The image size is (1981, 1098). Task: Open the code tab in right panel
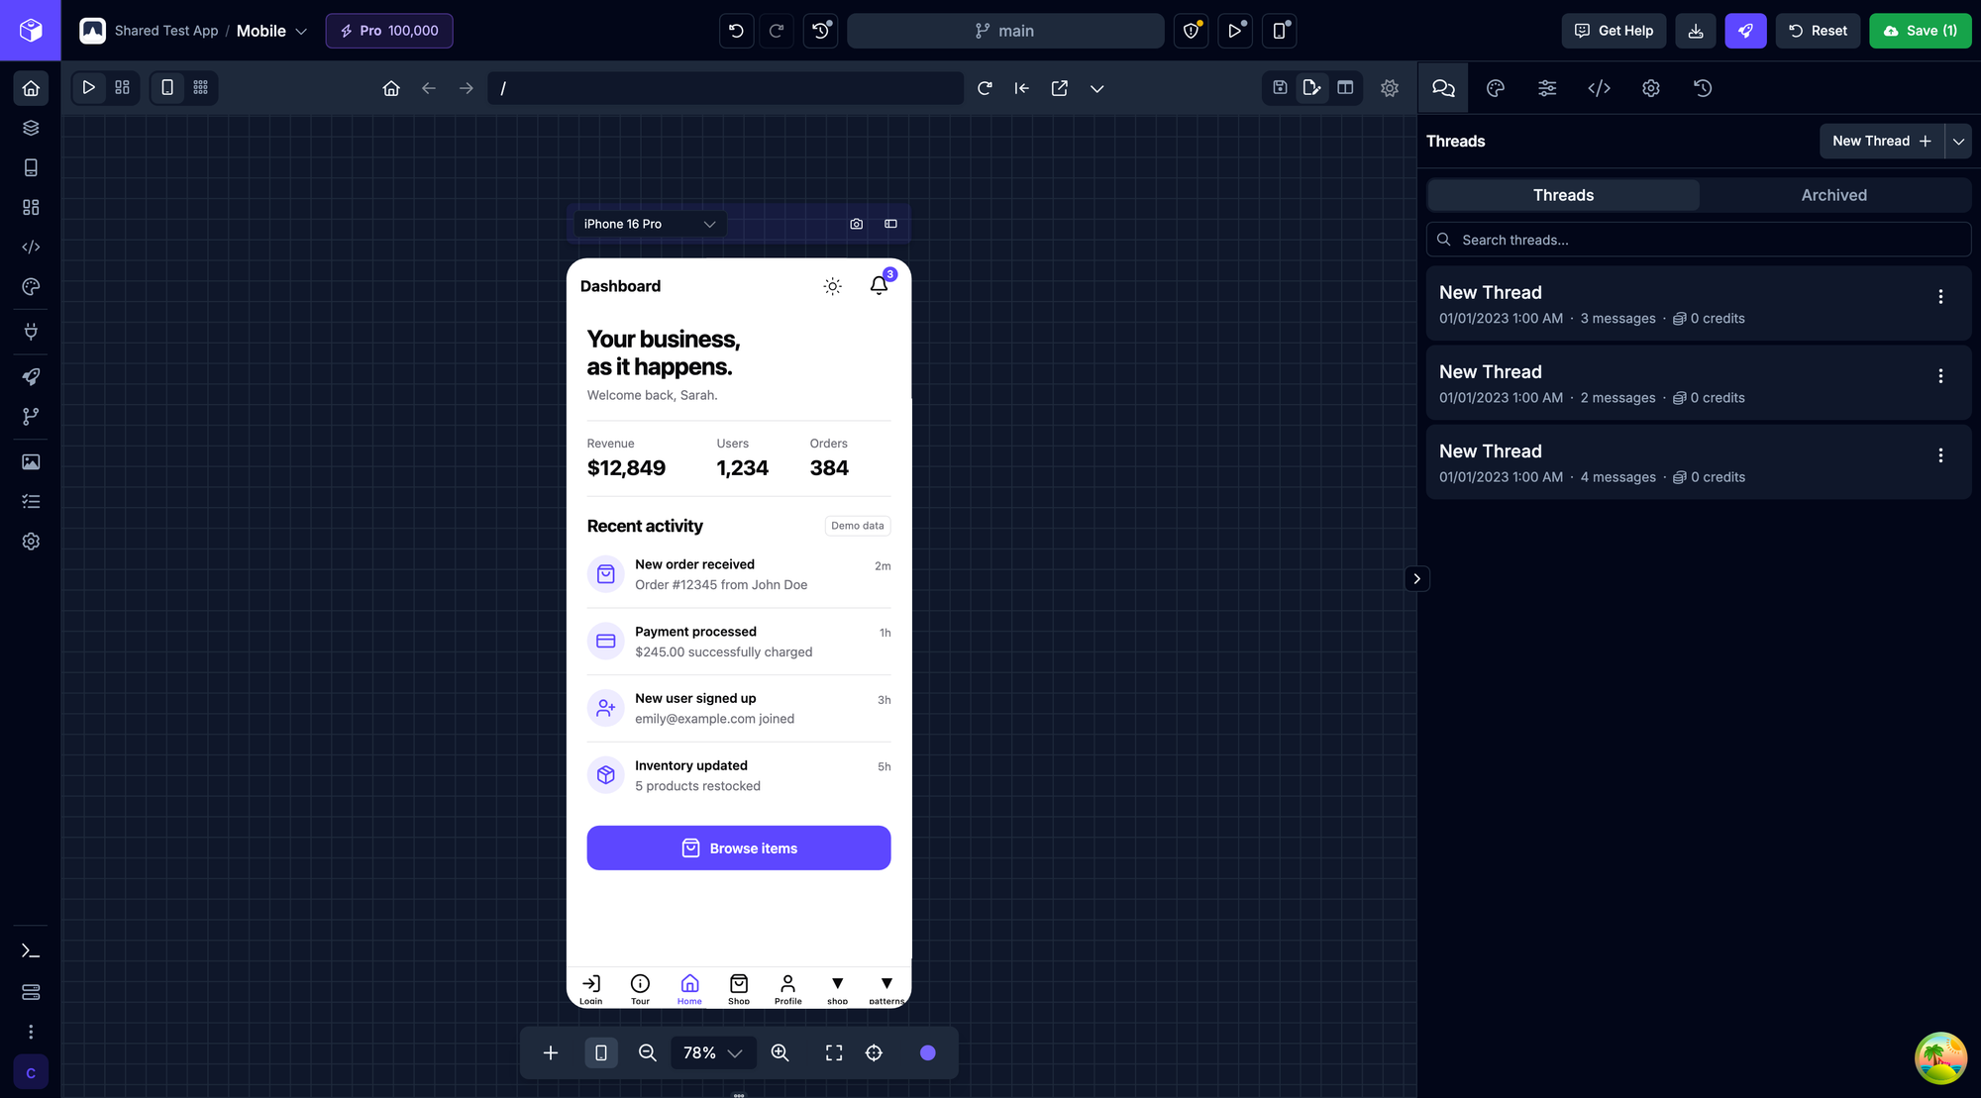point(1599,88)
